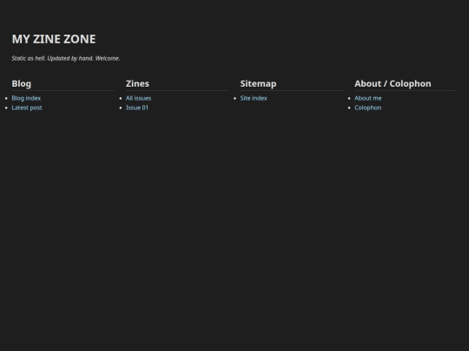Visit the Site index link

[x=254, y=98]
